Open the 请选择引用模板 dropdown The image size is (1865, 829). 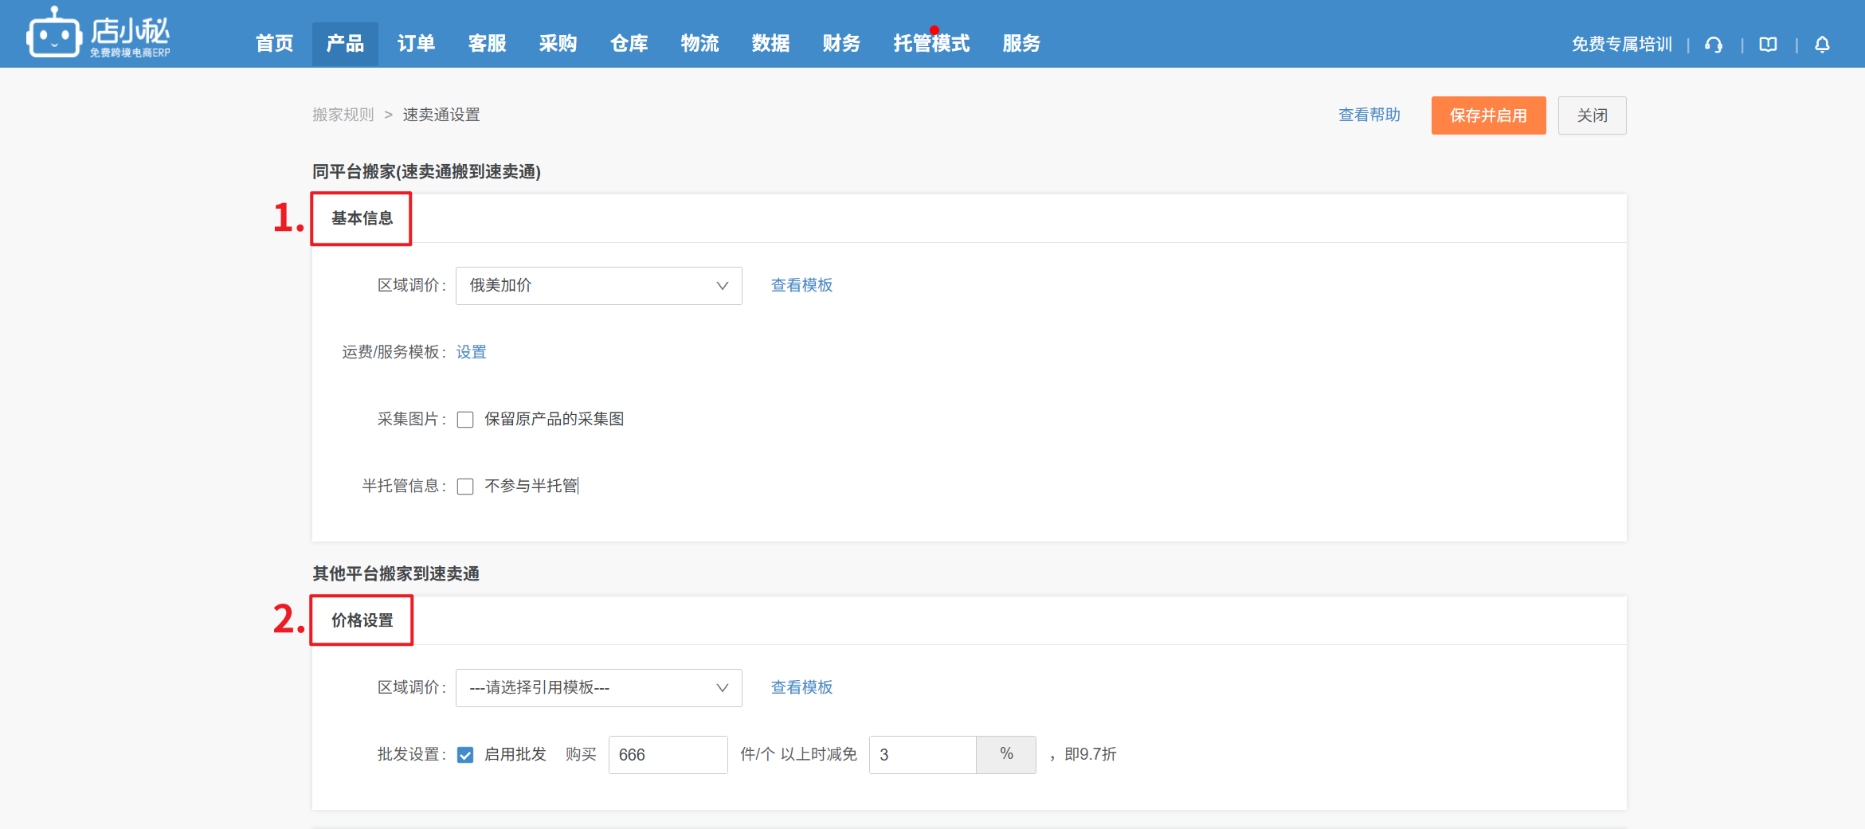(598, 688)
